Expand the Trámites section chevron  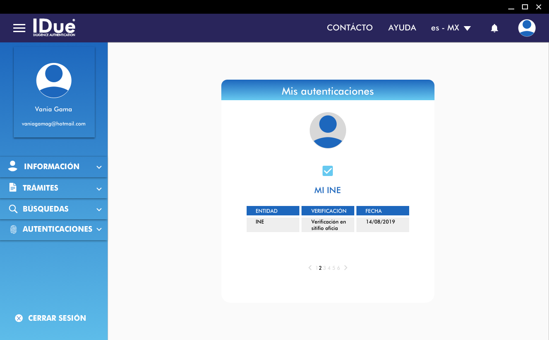click(99, 188)
